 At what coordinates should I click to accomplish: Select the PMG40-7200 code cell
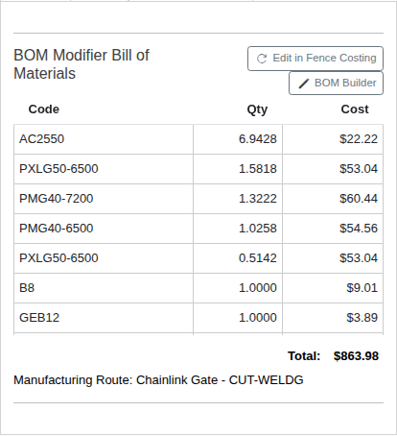pyautogui.click(x=104, y=199)
